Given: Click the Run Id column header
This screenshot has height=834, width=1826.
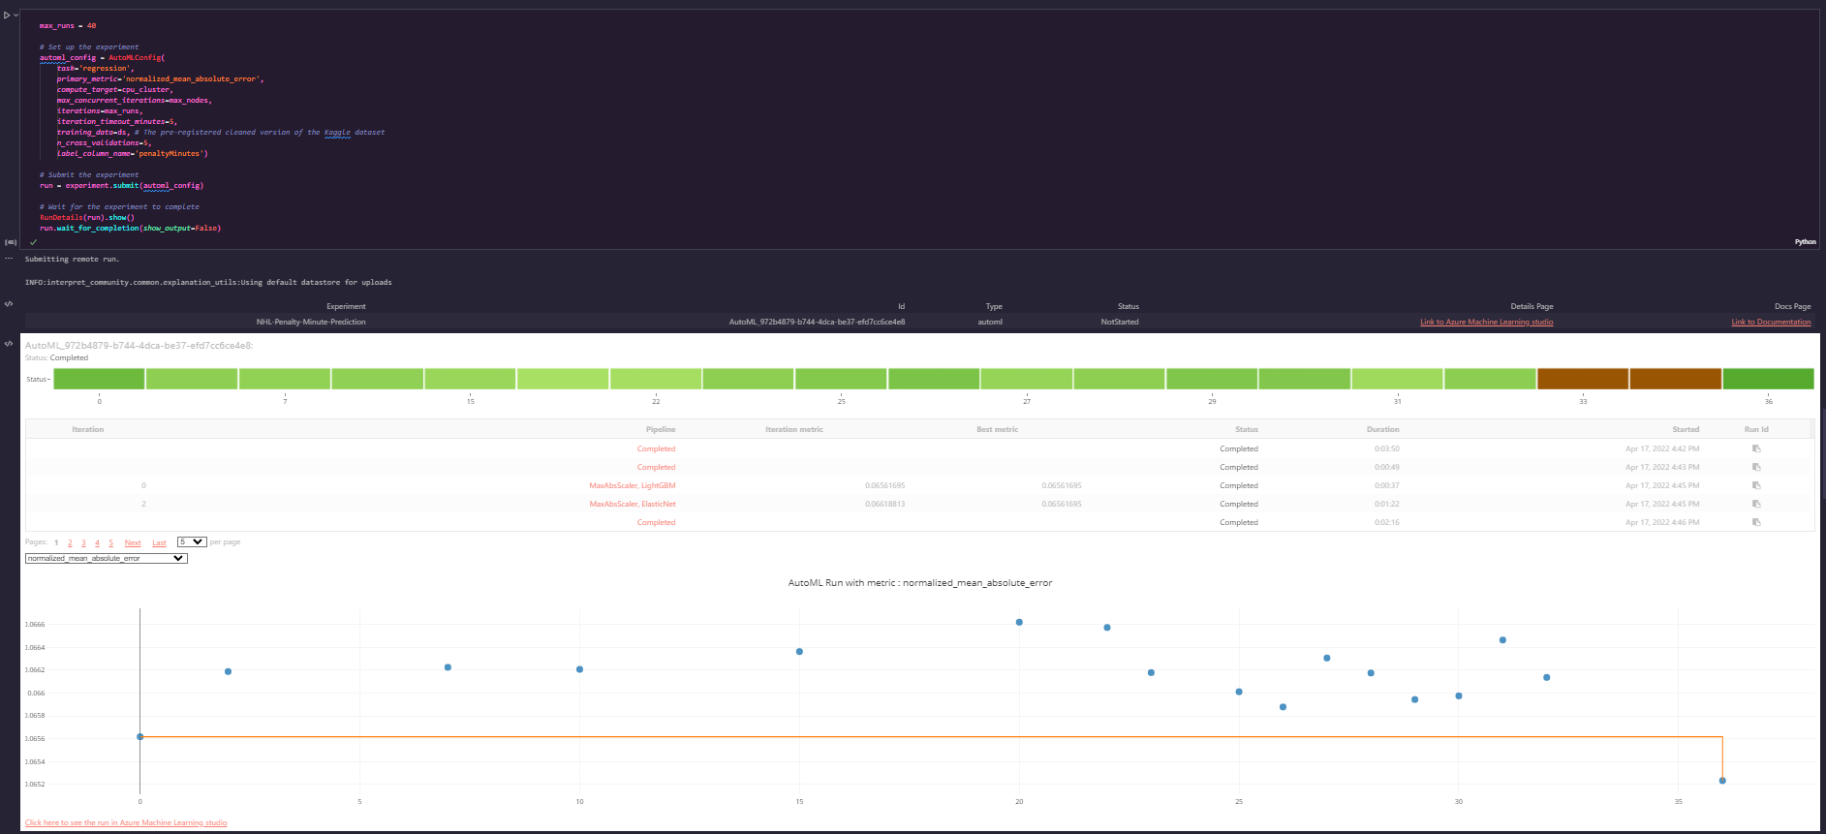Looking at the screenshot, I should pos(1756,429).
